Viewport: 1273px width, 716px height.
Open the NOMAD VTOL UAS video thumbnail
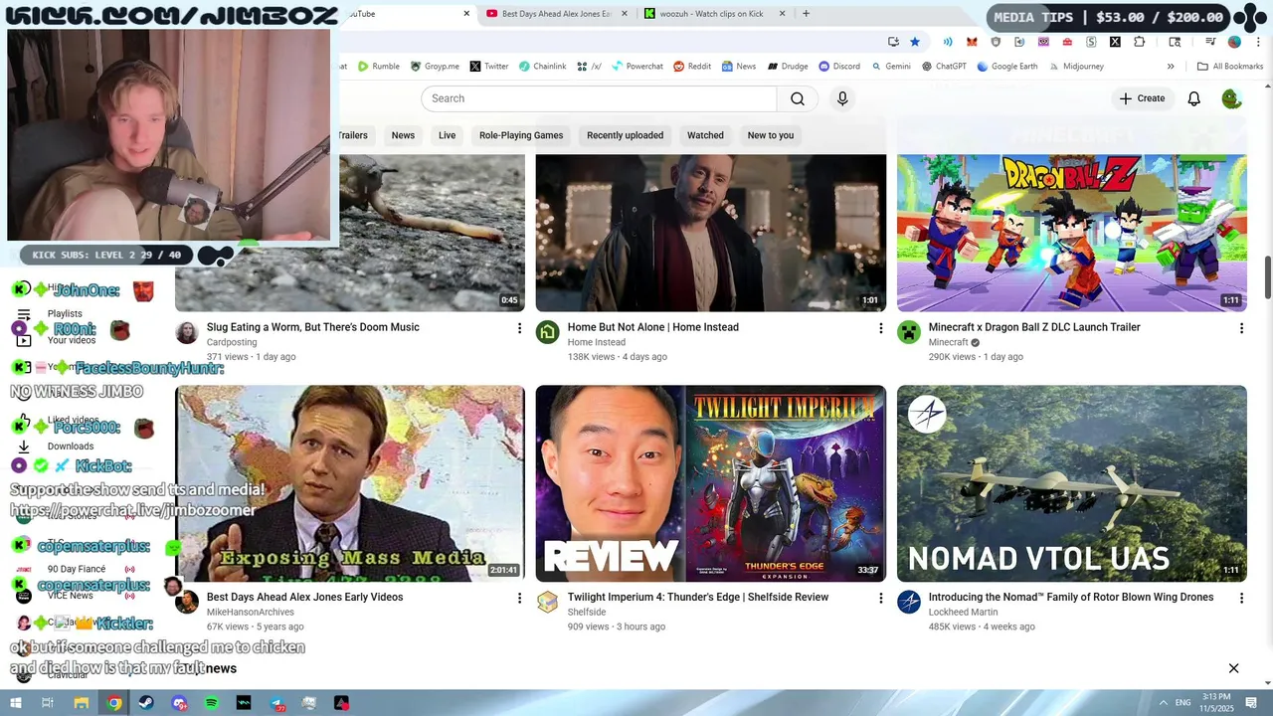coord(1072,484)
